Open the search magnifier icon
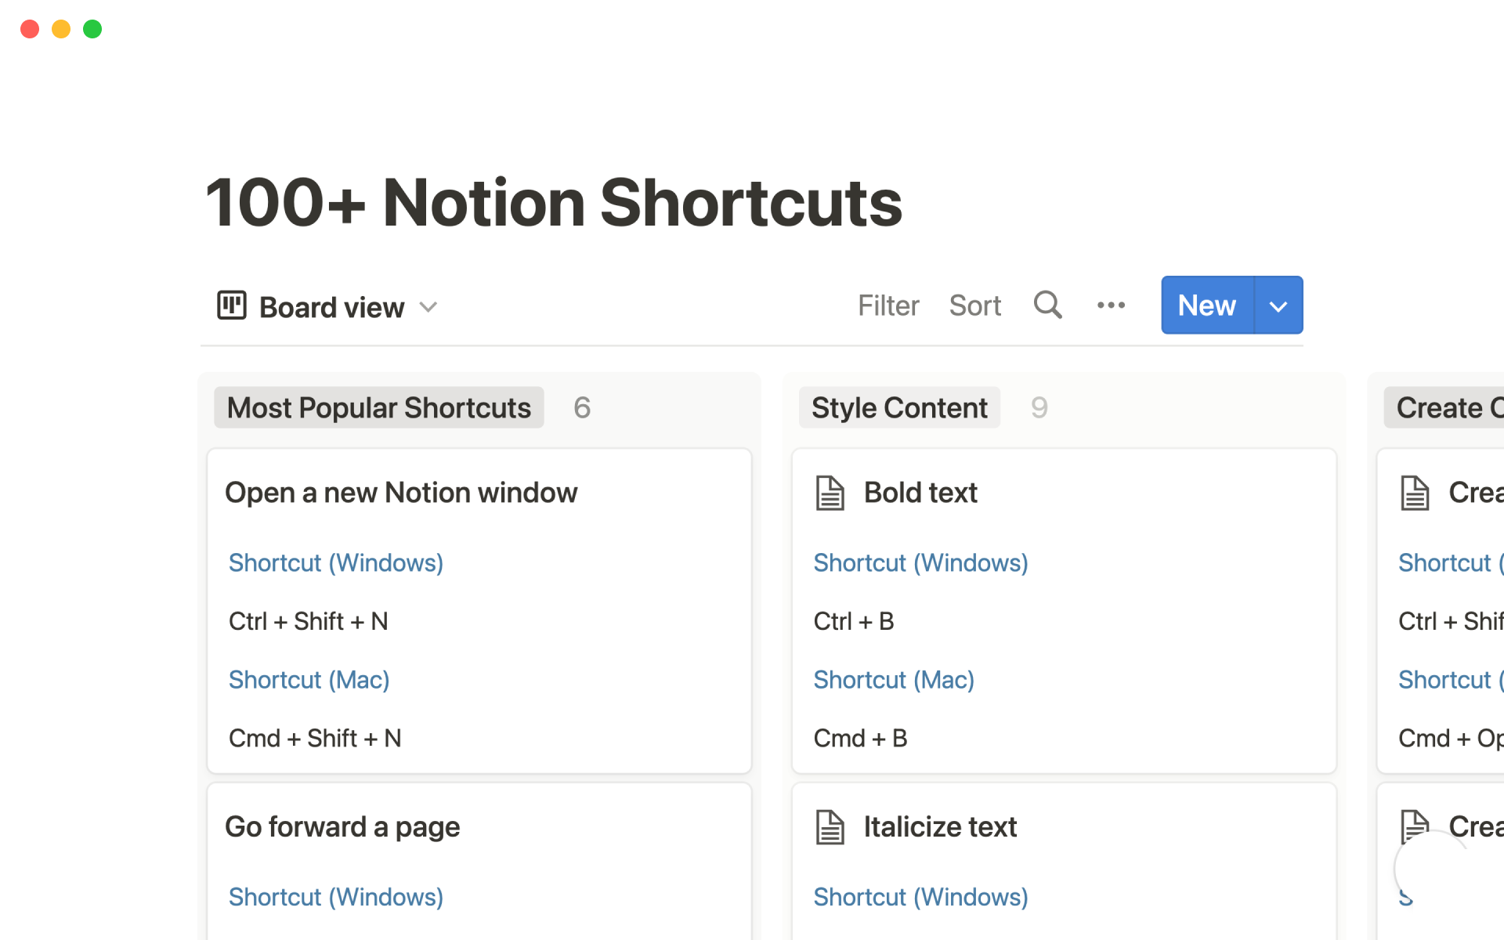The width and height of the screenshot is (1504, 940). pyautogui.click(x=1047, y=305)
